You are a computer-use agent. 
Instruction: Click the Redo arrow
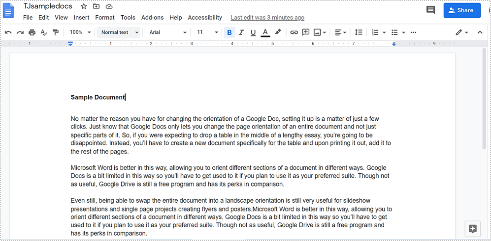pos(20,32)
